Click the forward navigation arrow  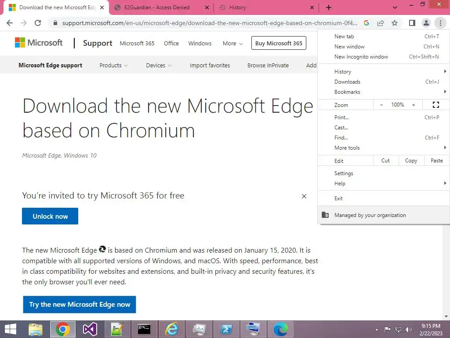[24, 23]
